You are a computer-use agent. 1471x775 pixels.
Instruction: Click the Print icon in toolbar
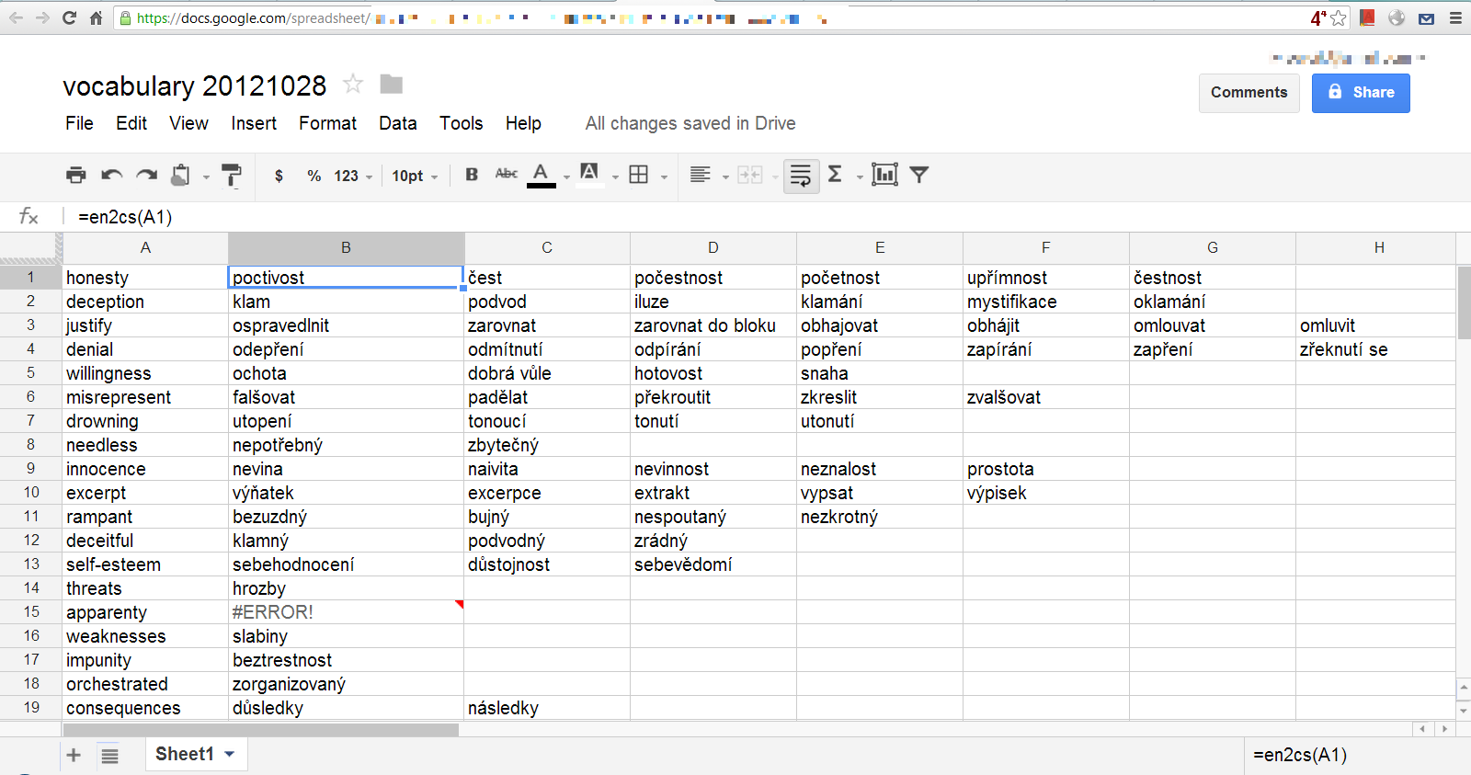click(76, 175)
